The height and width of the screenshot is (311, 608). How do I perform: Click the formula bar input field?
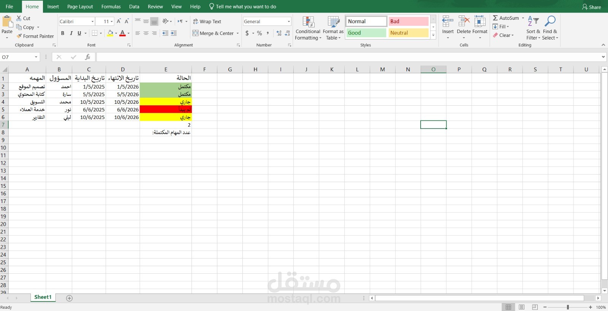pyautogui.click(x=348, y=57)
